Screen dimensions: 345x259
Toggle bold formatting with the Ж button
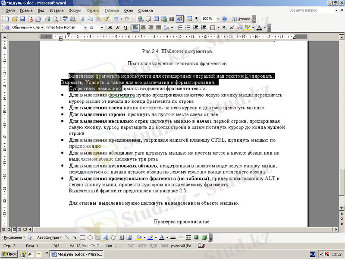(110, 28)
